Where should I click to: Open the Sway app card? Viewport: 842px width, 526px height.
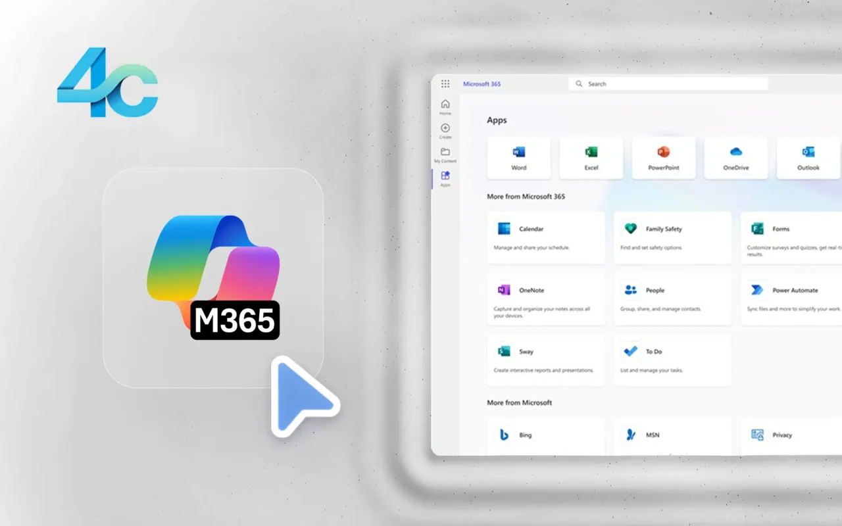tap(545, 360)
